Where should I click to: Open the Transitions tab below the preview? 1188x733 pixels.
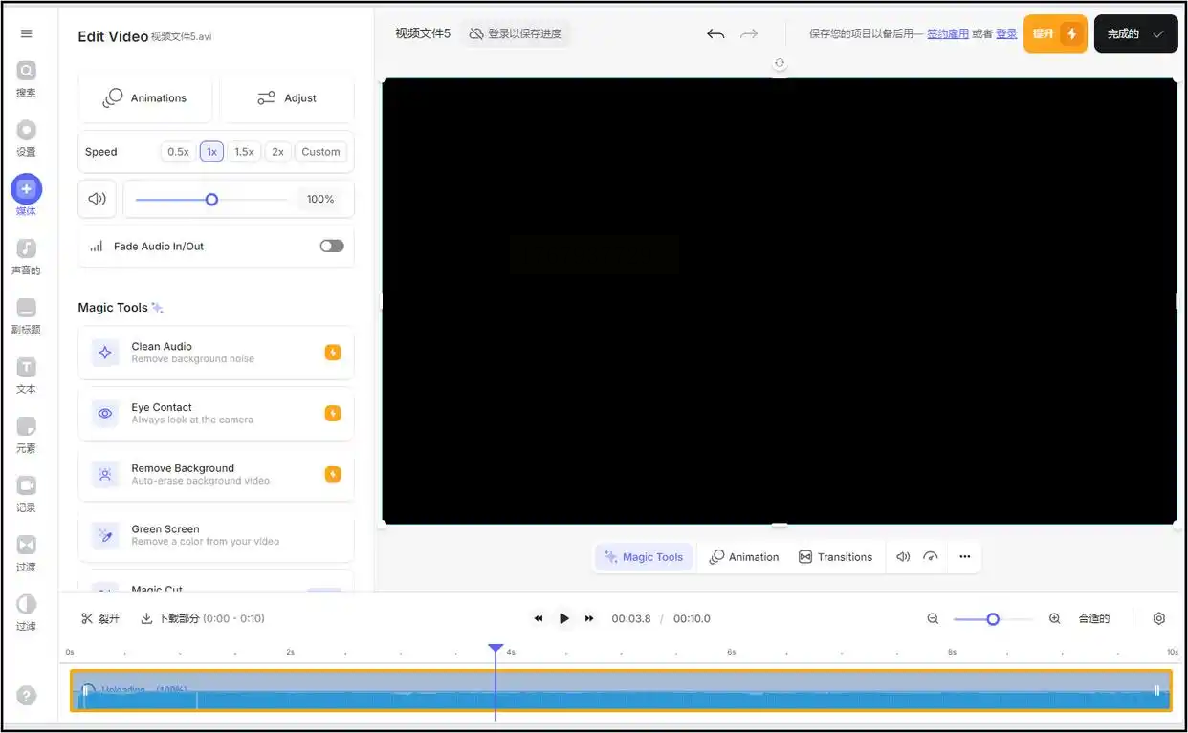835,557
